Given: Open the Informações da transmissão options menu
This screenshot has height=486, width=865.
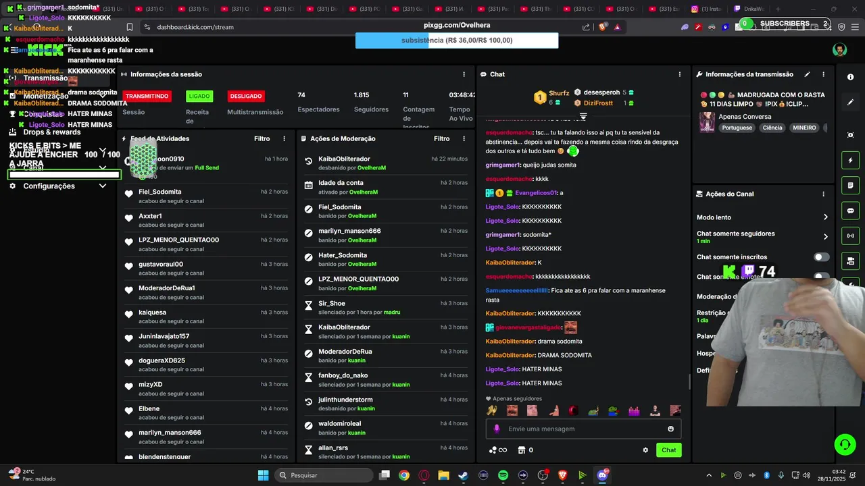Looking at the screenshot, I should 823,74.
